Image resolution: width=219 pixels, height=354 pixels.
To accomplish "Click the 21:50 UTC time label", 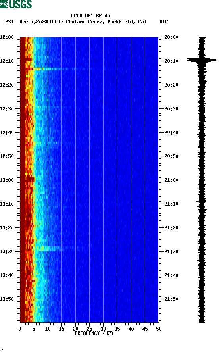I will tap(171, 299).
